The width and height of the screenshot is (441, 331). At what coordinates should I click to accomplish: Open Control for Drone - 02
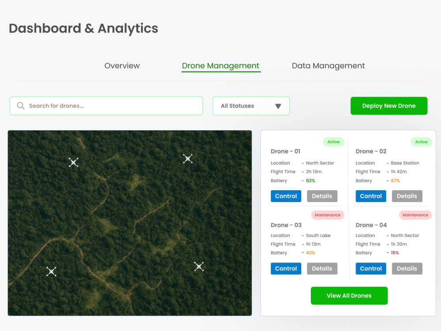tap(371, 196)
